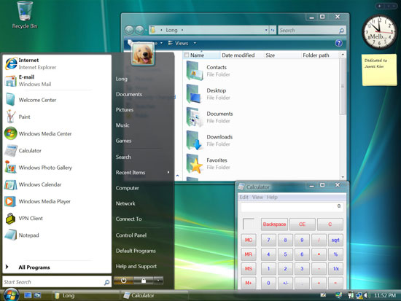Viewport: 401px width, 301px height.
Task: Open Documents in Start menu right pane
Action: (x=129, y=94)
